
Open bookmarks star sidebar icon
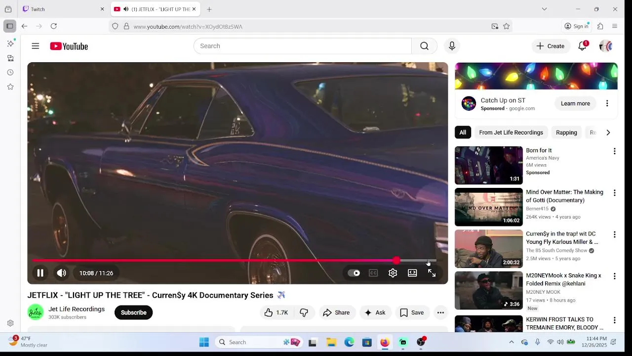[x=10, y=87]
